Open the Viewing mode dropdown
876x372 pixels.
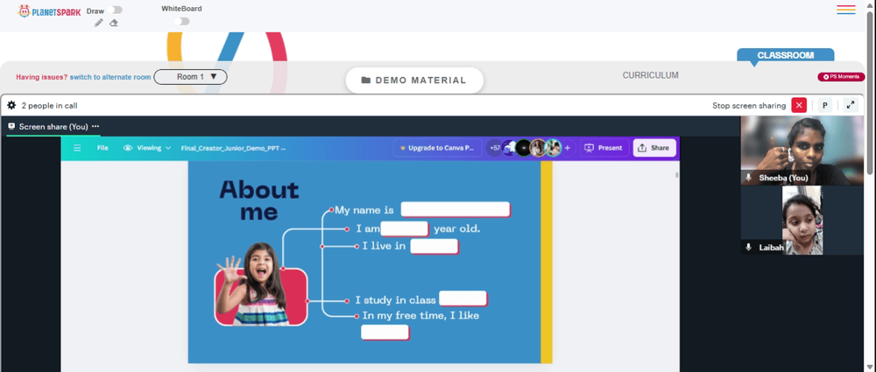147,148
